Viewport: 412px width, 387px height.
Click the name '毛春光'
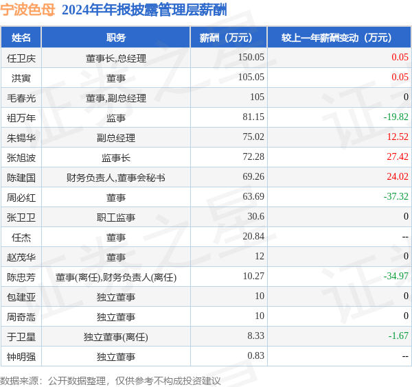[21, 98]
